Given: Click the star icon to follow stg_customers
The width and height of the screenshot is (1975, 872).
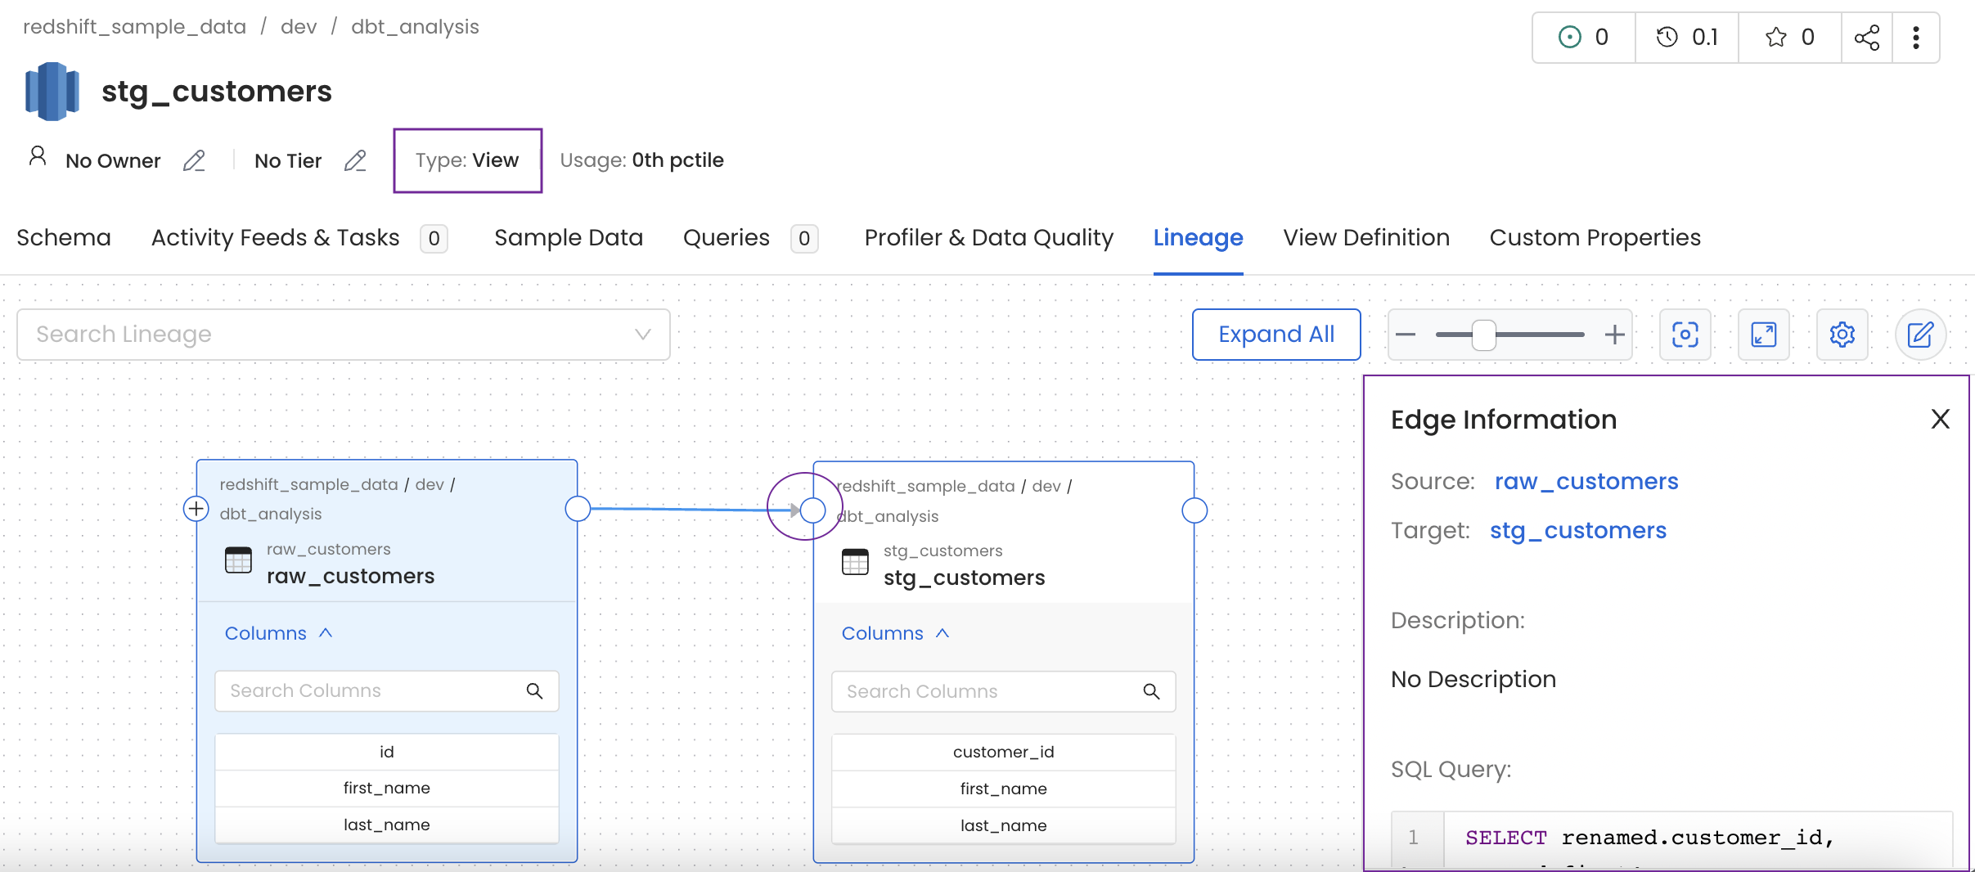Looking at the screenshot, I should pos(1774,37).
